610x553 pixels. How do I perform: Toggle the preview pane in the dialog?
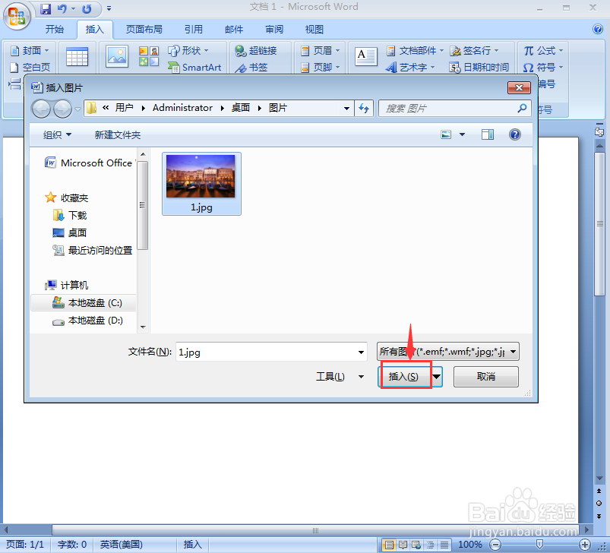click(488, 134)
